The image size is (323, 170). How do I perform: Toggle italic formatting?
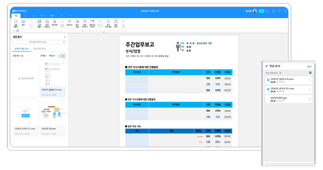[86, 31]
